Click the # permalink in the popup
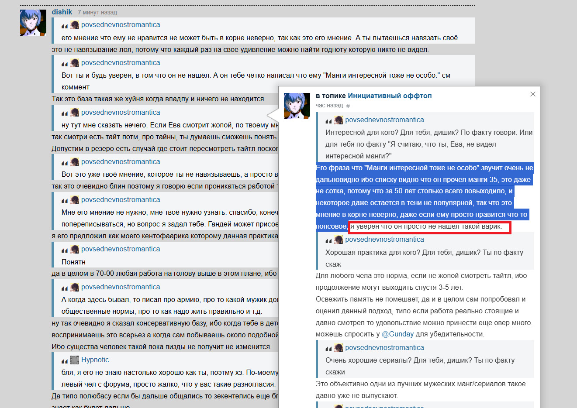The height and width of the screenshot is (408, 577). (348, 106)
